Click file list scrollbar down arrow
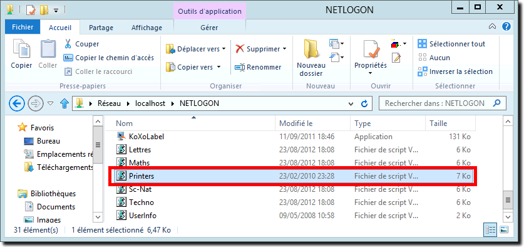Viewport: 524px width, 247px height. (x=508, y=217)
